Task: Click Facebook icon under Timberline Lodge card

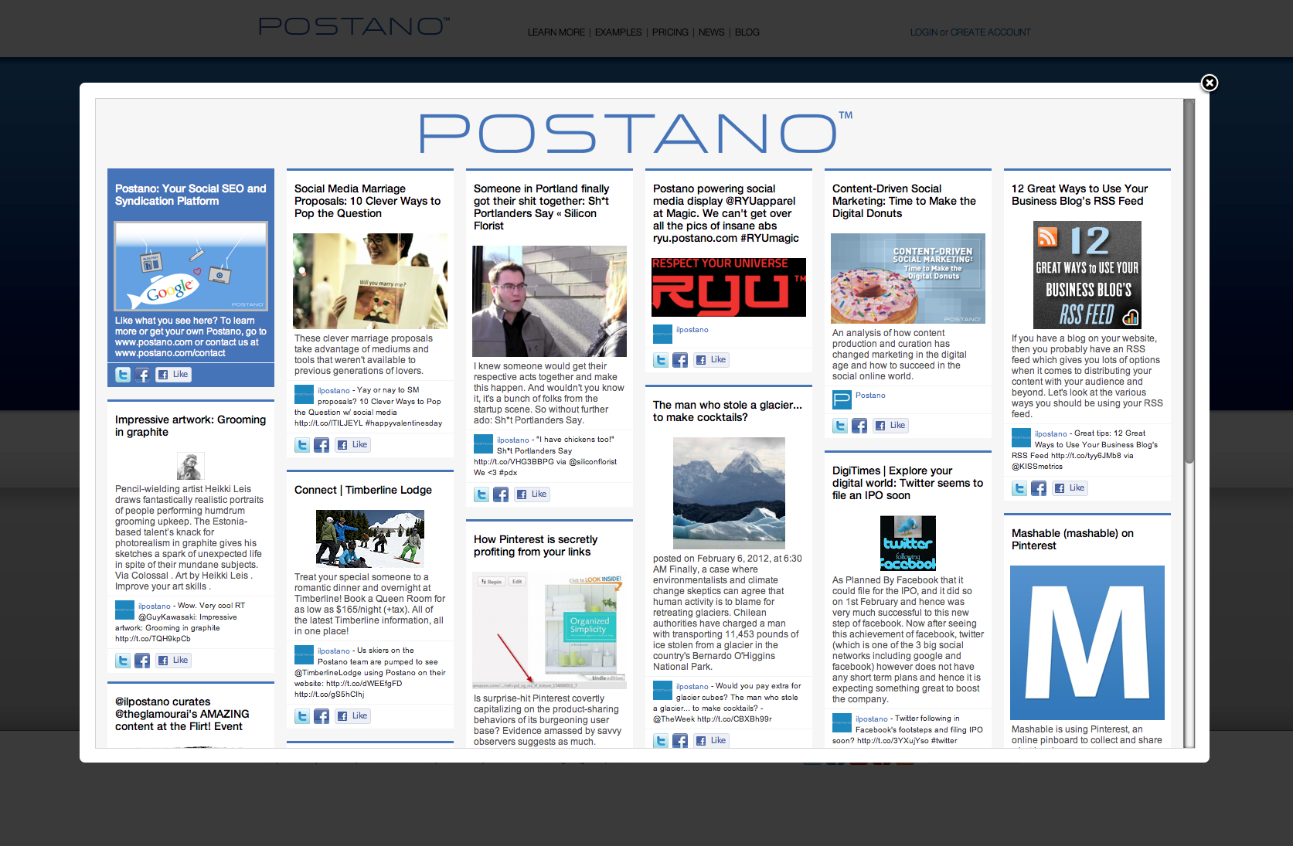Action: (x=322, y=716)
